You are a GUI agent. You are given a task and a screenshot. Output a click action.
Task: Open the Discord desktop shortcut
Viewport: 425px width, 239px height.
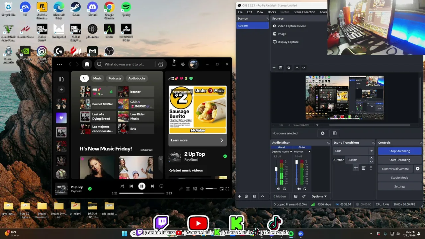(92, 9)
